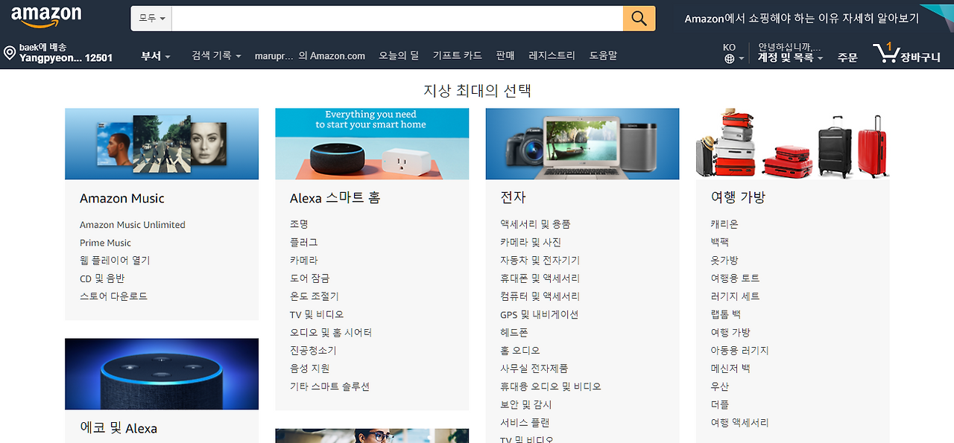Click the search magnifier button
Image resolution: width=954 pixels, height=443 pixels.
click(639, 19)
